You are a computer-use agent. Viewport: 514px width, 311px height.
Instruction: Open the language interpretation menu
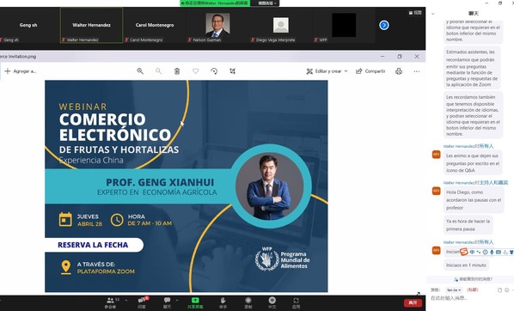coord(272,302)
